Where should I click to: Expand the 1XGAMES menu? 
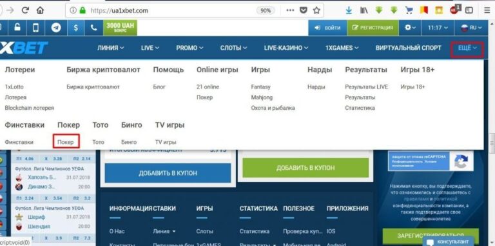coord(342,48)
